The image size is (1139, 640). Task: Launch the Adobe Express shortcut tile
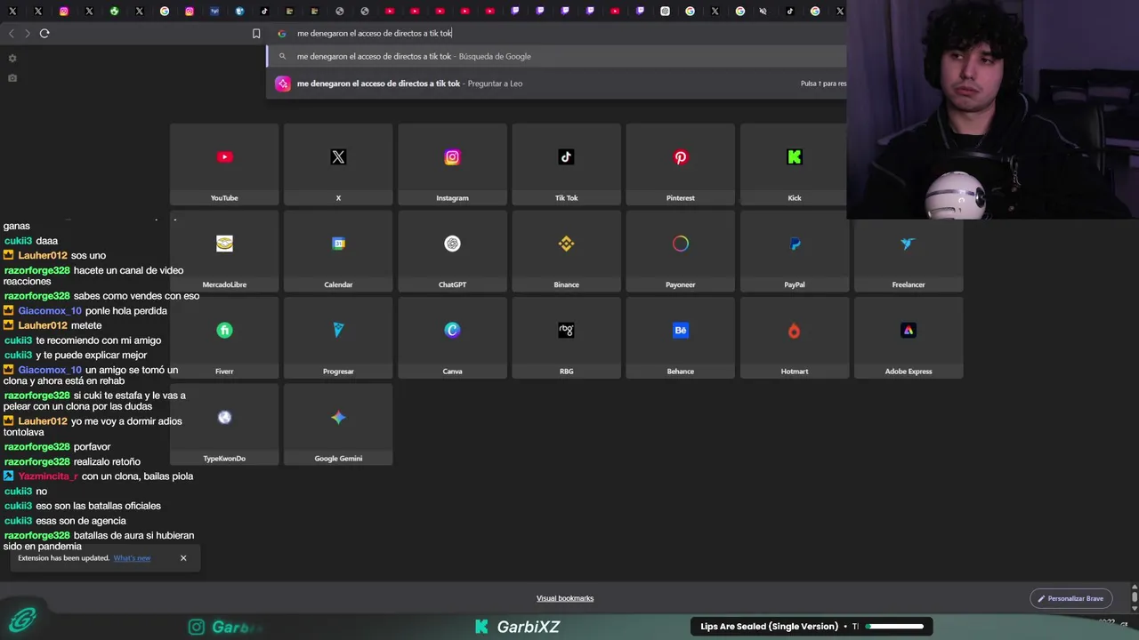(909, 338)
